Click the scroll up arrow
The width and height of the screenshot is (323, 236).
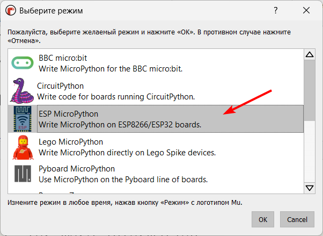[310, 54]
